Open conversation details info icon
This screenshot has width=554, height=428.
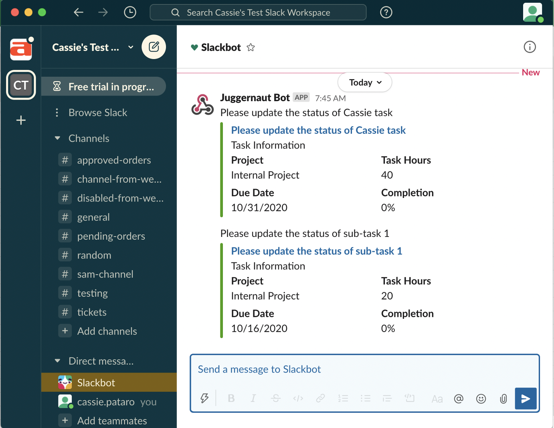(530, 47)
